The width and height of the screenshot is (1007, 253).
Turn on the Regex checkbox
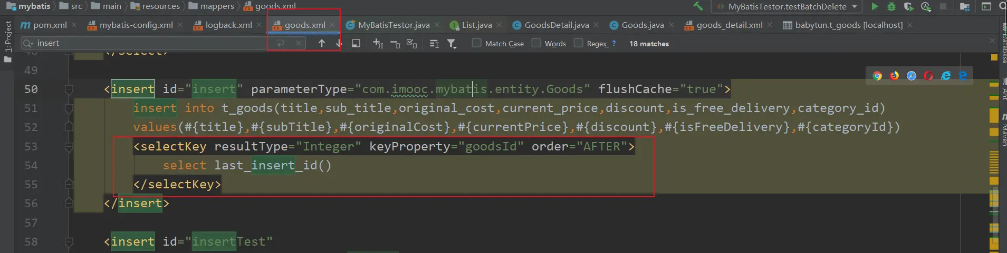point(579,43)
